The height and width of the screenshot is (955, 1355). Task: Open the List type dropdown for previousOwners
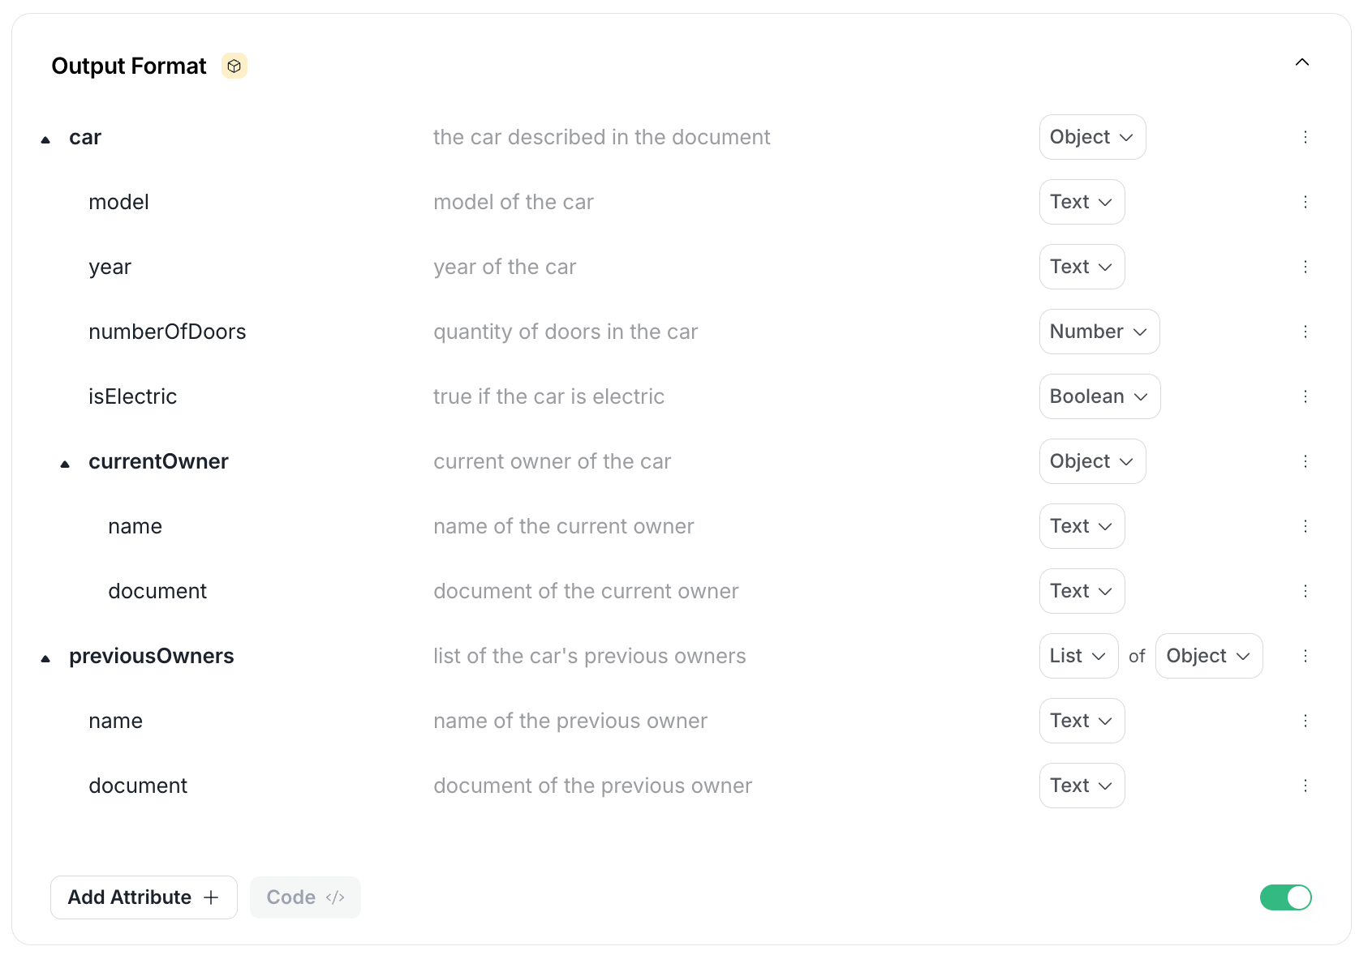coord(1078,656)
